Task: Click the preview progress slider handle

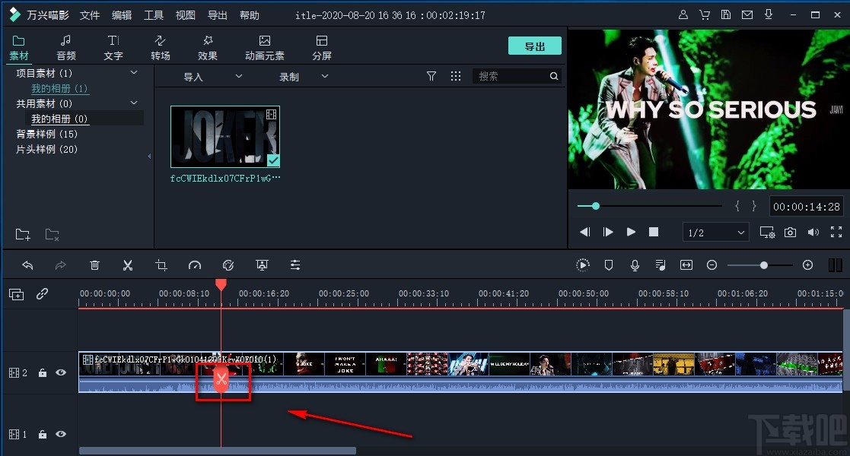Action: [596, 206]
